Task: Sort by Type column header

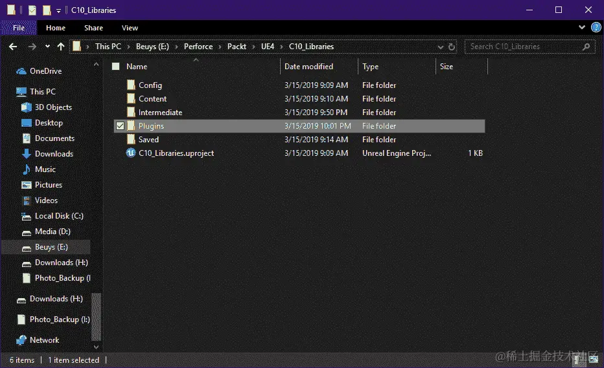Action: tap(370, 66)
